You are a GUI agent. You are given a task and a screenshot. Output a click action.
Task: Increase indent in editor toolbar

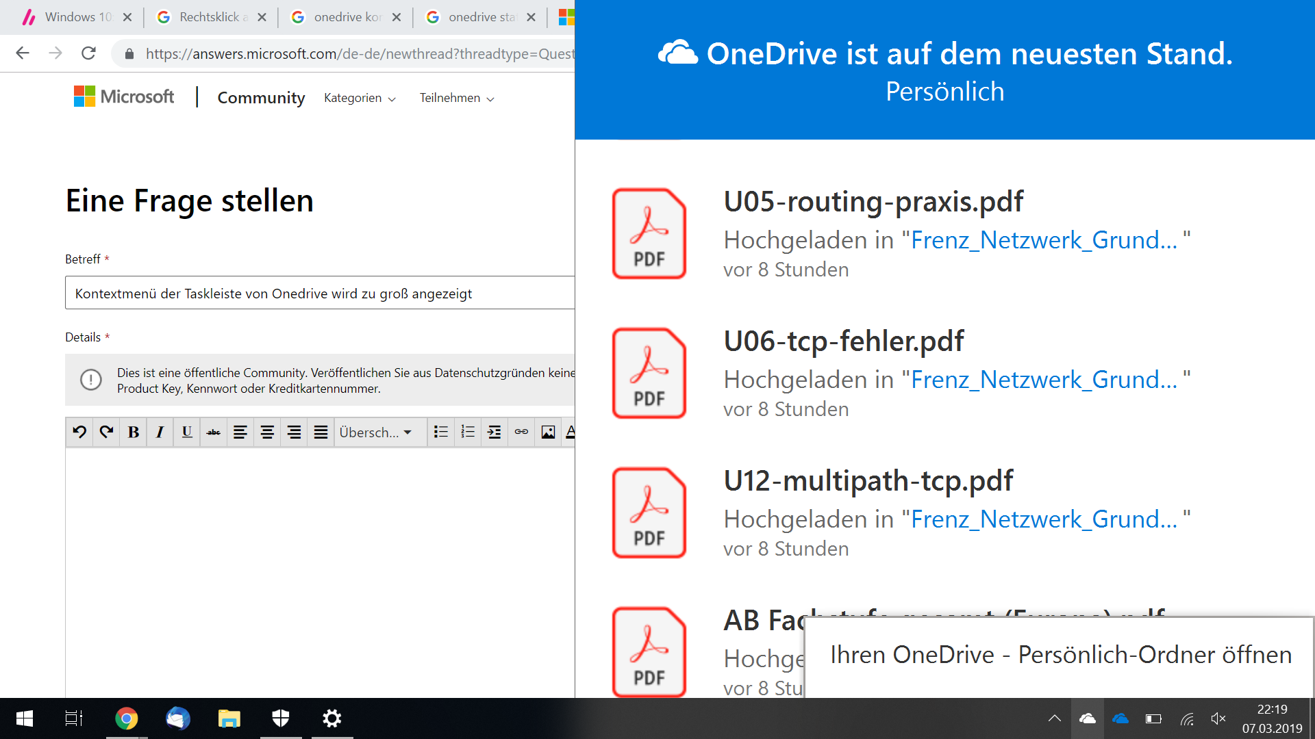(494, 432)
